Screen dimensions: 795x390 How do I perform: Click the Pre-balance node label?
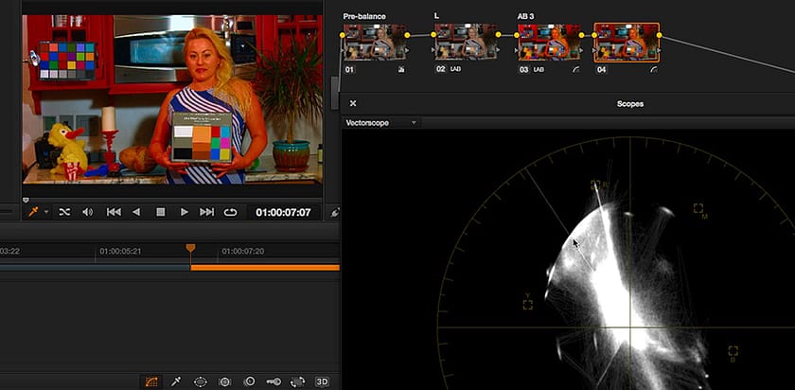pos(364,16)
